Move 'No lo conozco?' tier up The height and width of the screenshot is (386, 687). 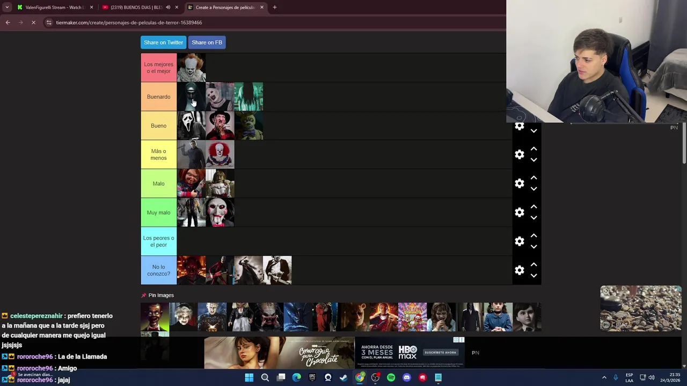(x=533, y=265)
